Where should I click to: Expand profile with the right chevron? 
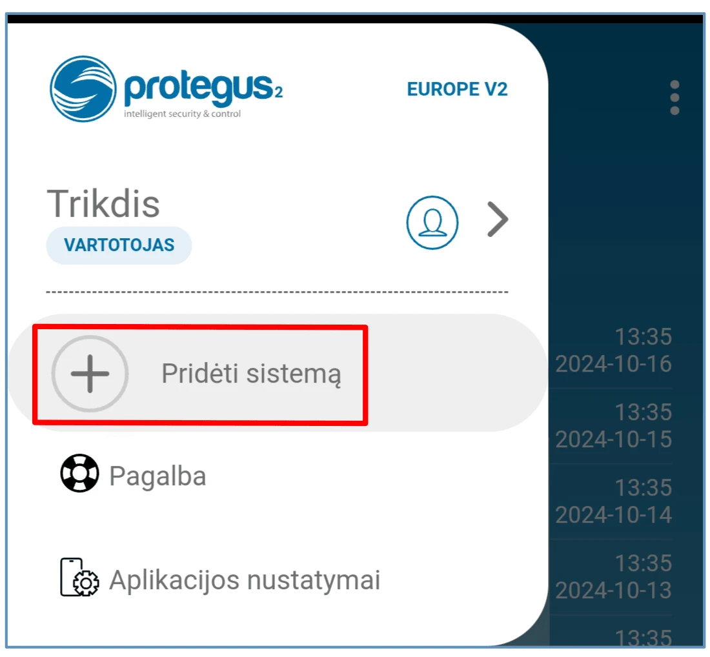tap(498, 219)
